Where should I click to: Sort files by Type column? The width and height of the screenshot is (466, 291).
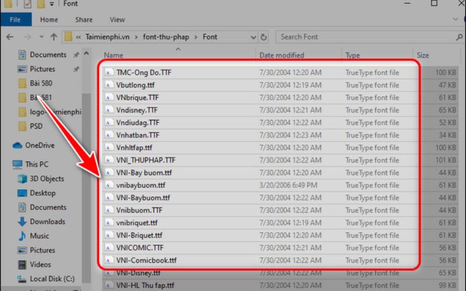pyautogui.click(x=352, y=55)
